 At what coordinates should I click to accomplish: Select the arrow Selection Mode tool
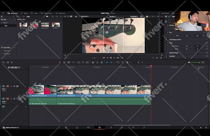[x=60, y=62]
